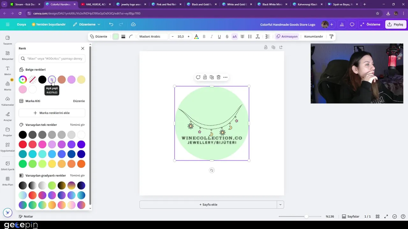The width and height of the screenshot is (408, 229).
Task: Show all default solid colors via Tümünü gör
Action: pyautogui.click(x=77, y=125)
